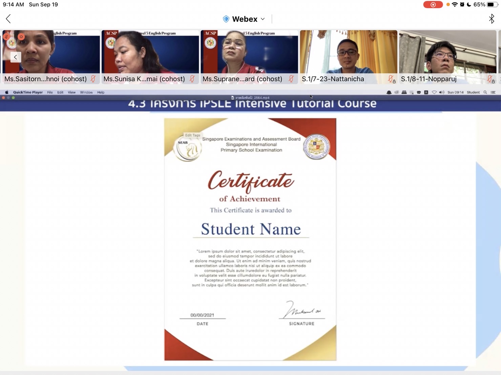This screenshot has width=501, height=375.
Task: Click the Student user menu
Action: (x=473, y=92)
